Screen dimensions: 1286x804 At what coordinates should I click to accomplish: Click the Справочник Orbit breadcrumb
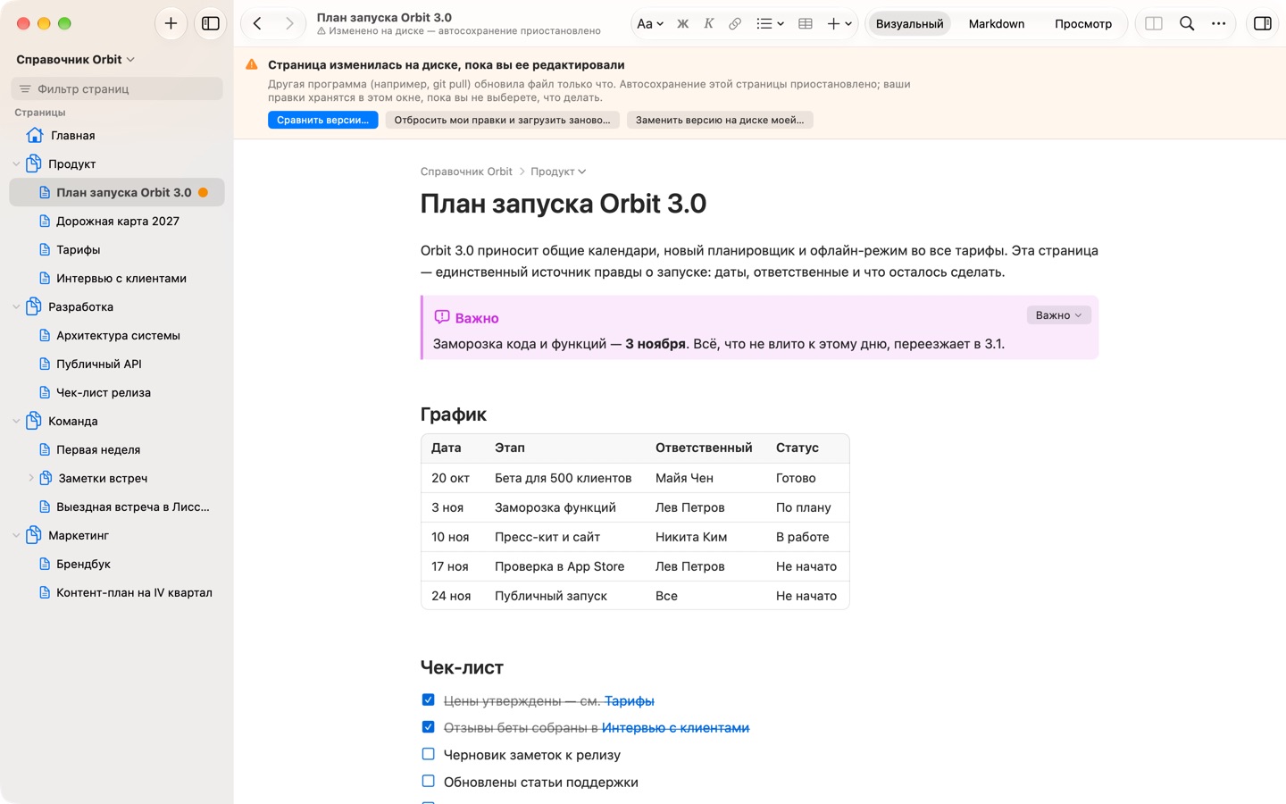(x=466, y=172)
